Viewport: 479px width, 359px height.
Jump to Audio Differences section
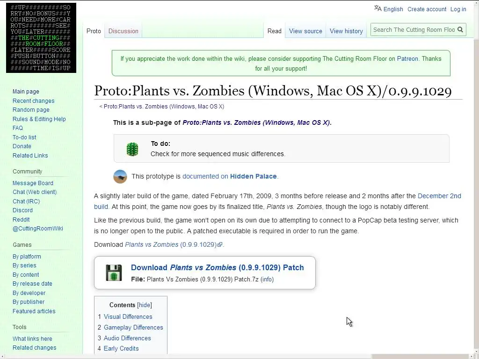coord(127,338)
